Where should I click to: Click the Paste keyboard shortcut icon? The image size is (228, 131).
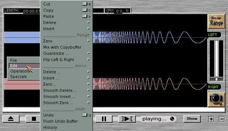85,16
